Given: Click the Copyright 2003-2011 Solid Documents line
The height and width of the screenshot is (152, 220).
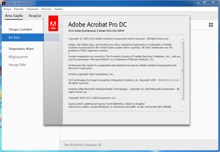Looking at the screenshot, I should point(92,98).
